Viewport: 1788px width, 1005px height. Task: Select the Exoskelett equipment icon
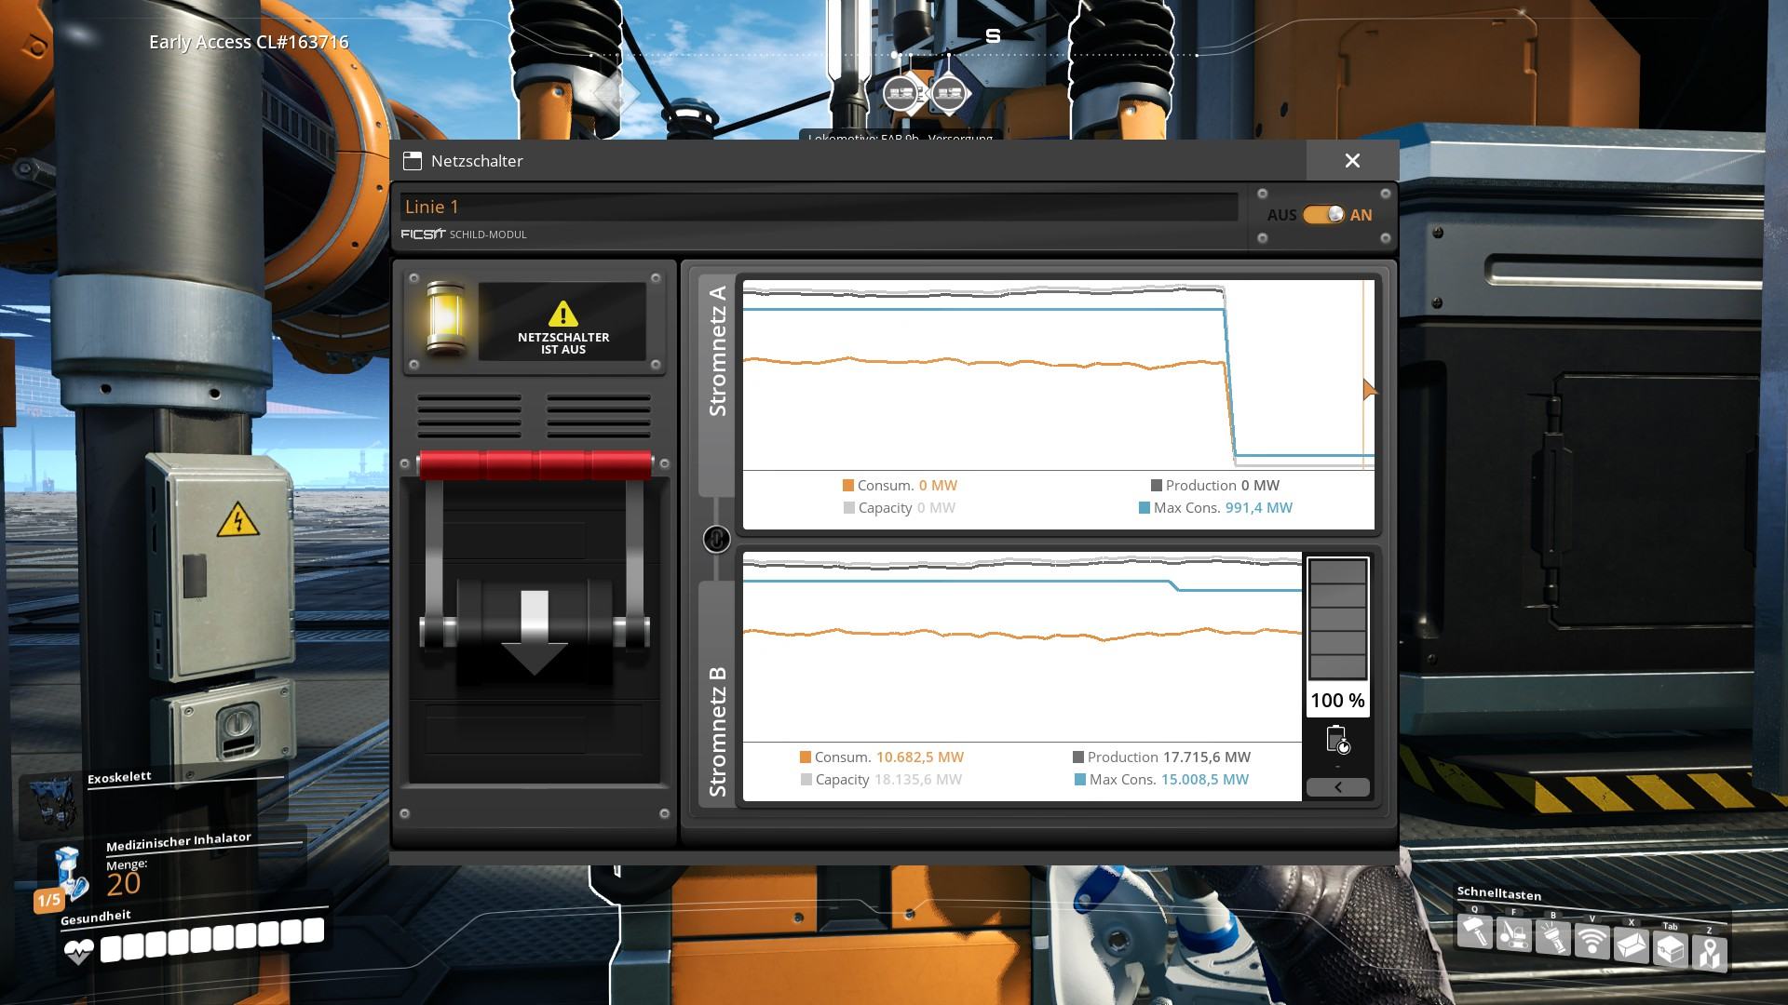point(52,802)
